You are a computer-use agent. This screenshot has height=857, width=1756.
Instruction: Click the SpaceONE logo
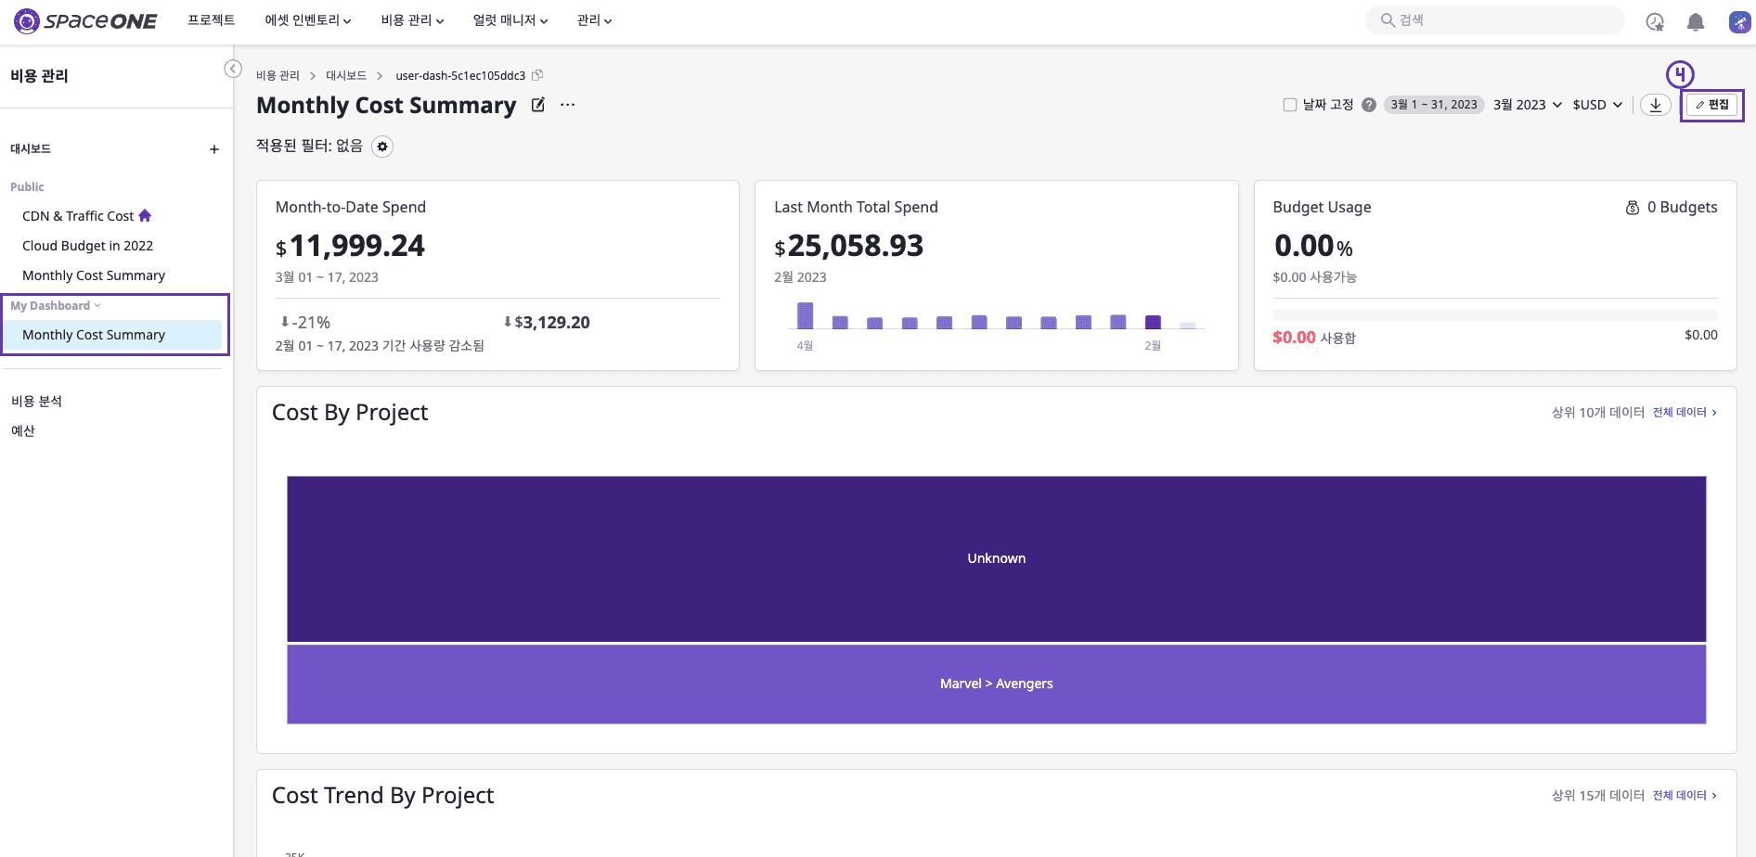tap(85, 20)
